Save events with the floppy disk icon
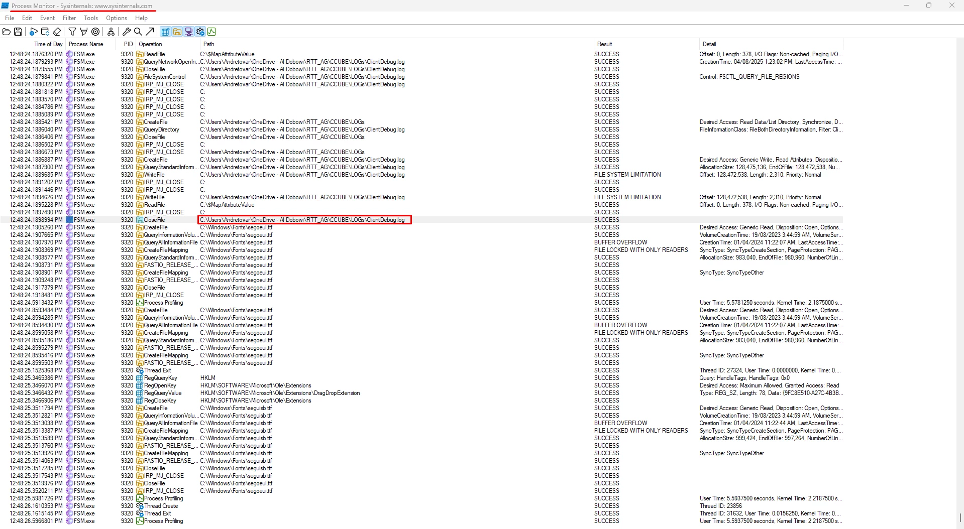The width and height of the screenshot is (964, 529). [x=18, y=32]
